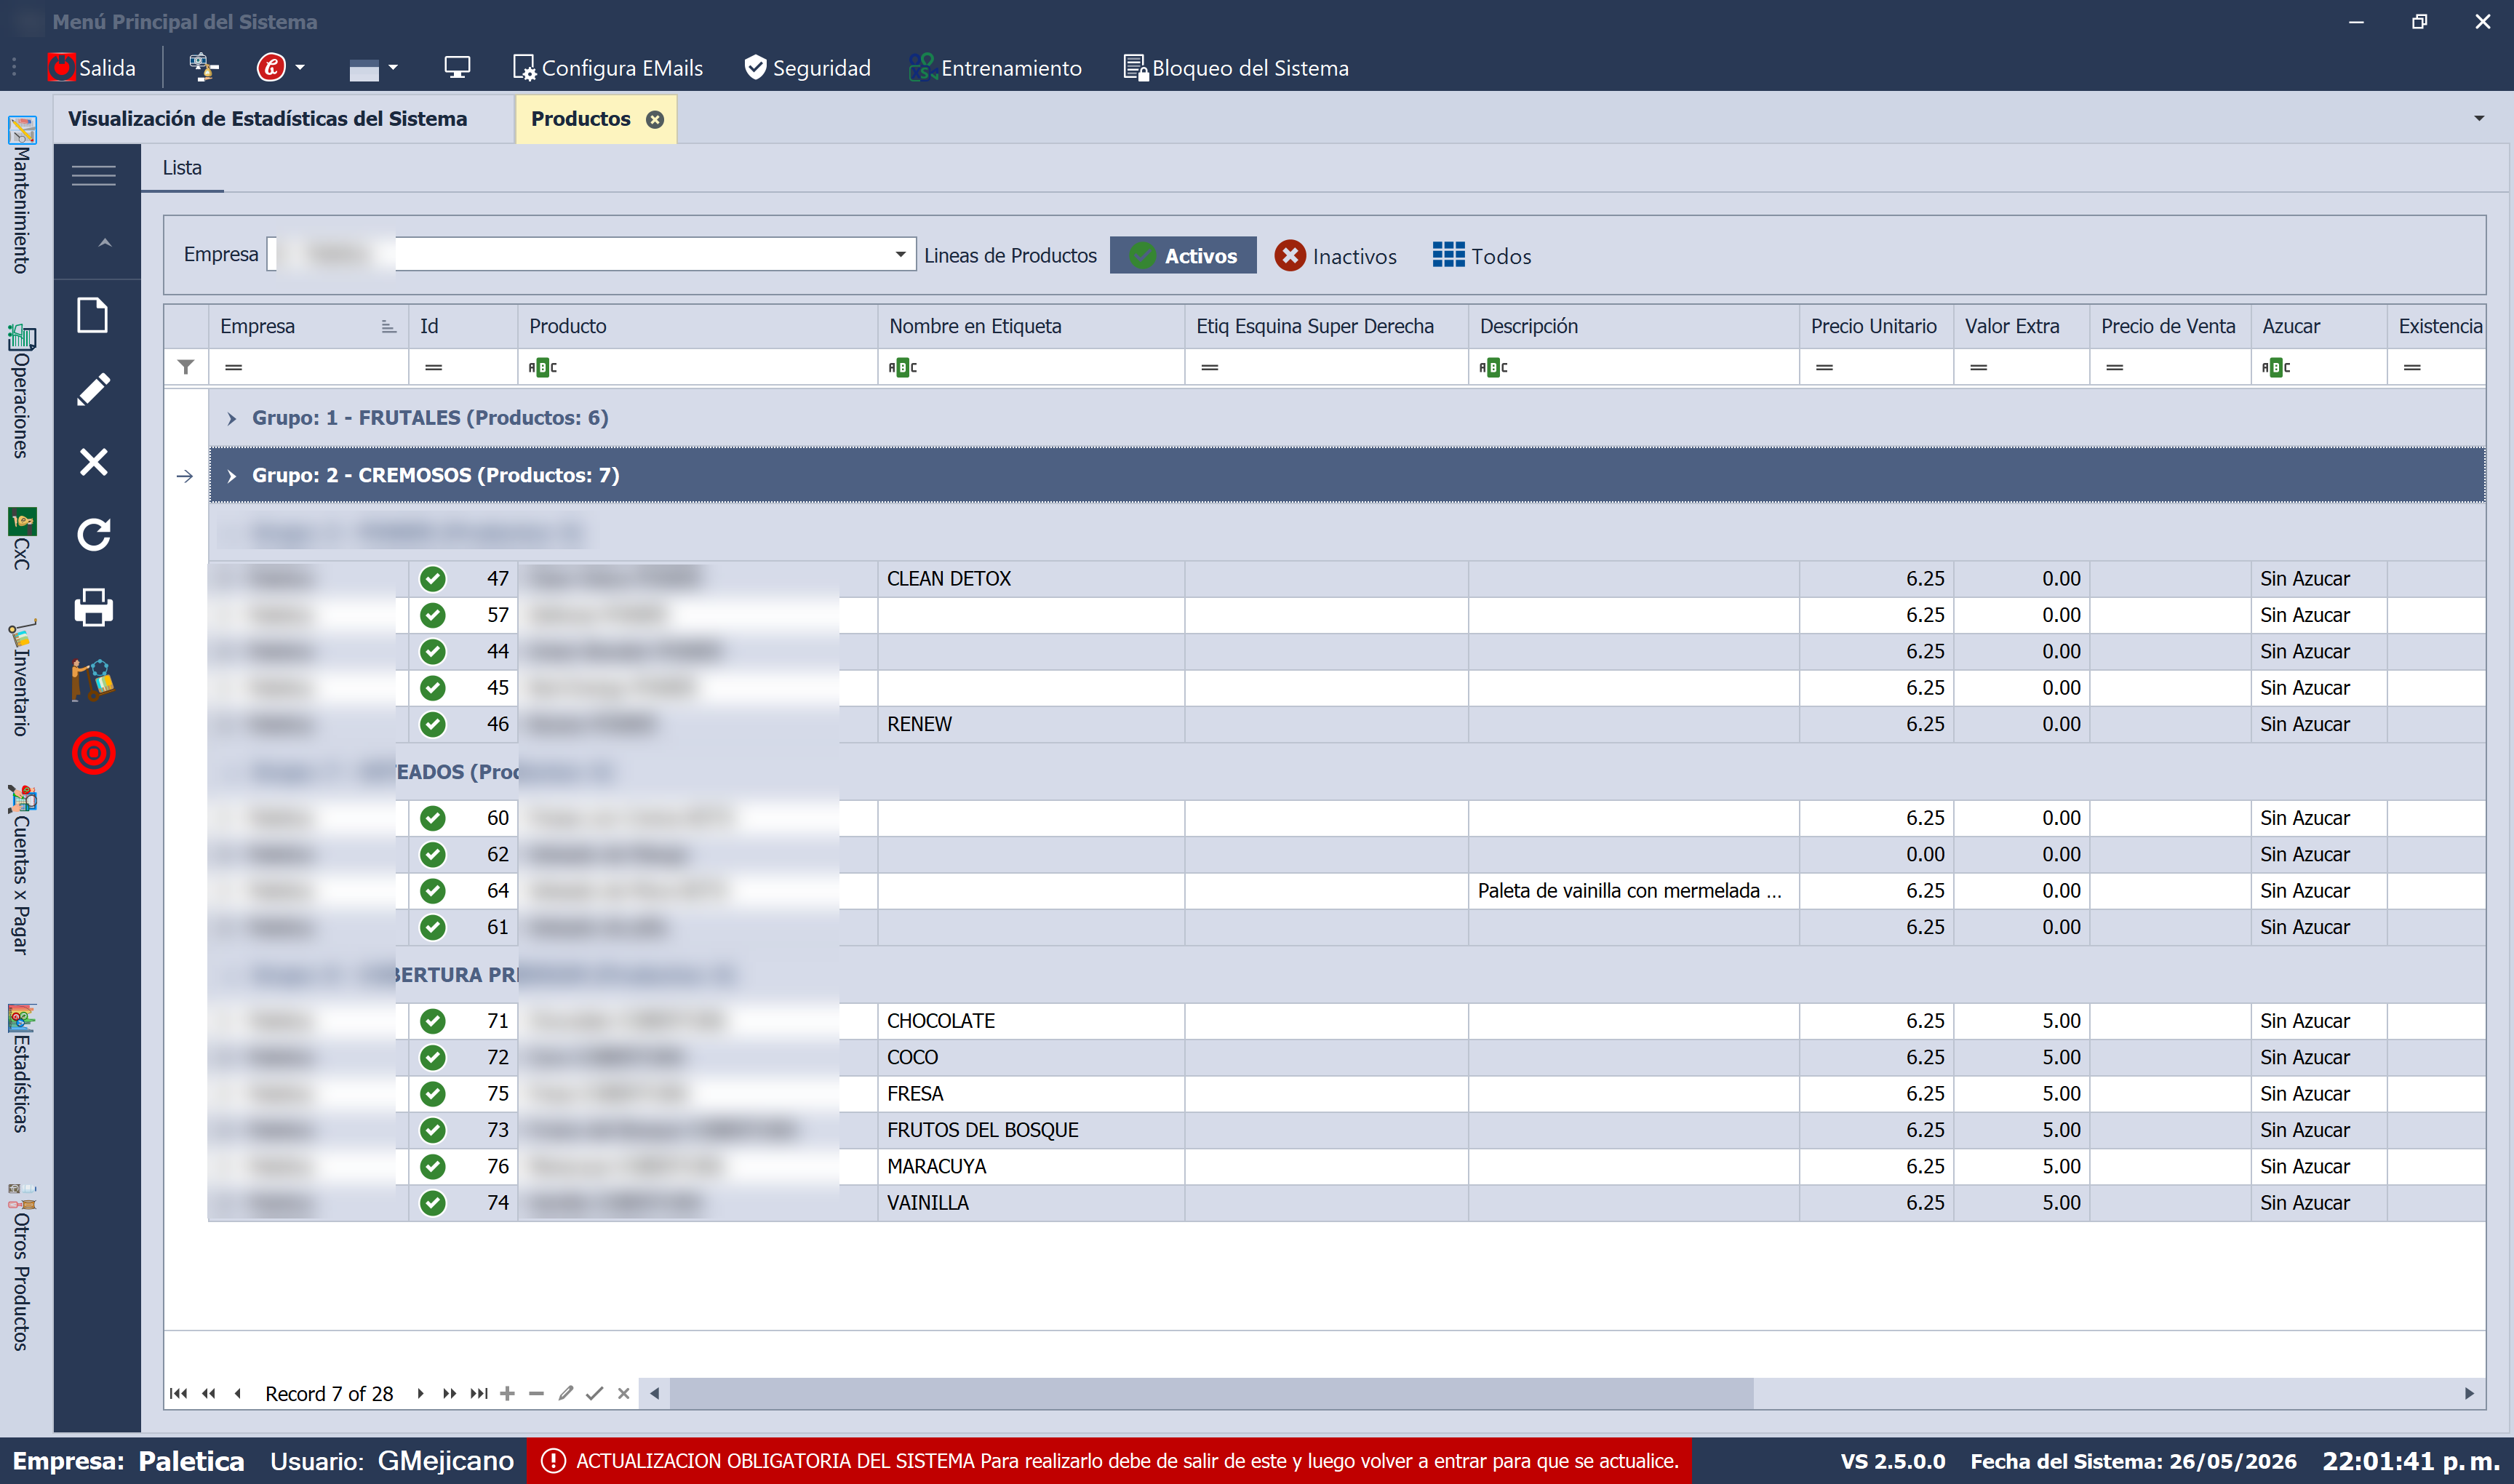Open Entrenamiento option
Viewport: 2514px width, 1484px height.
click(x=996, y=68)
